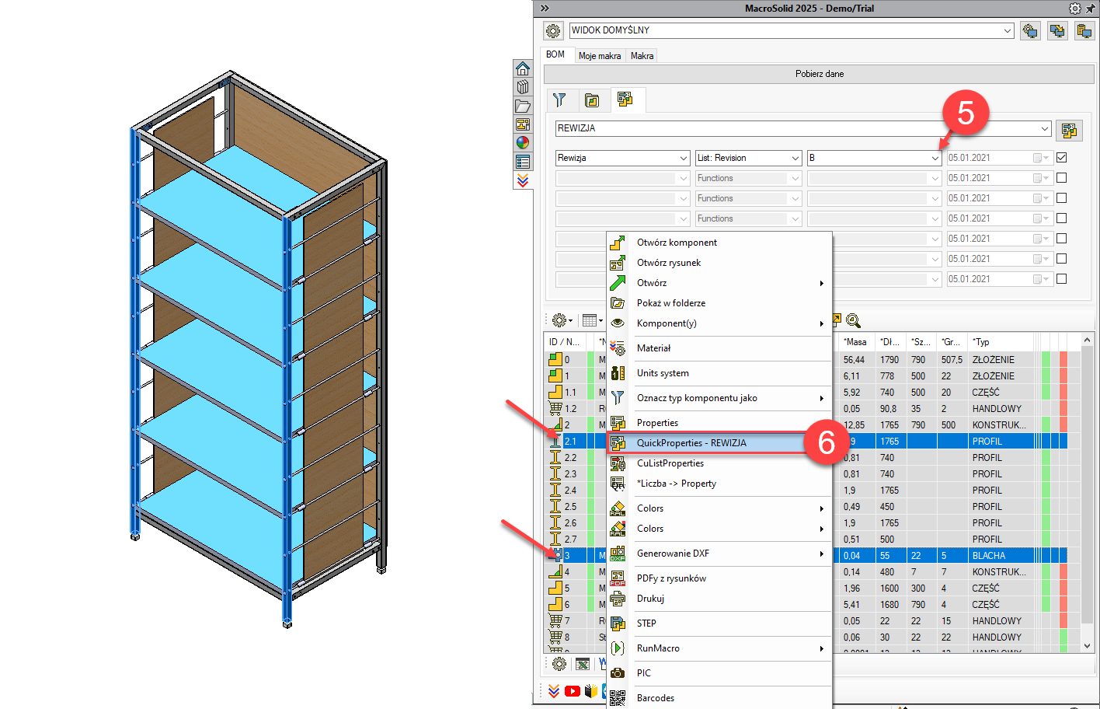Switch to the BOM tab
1100x709 pixels.
[x=555, y=54]
